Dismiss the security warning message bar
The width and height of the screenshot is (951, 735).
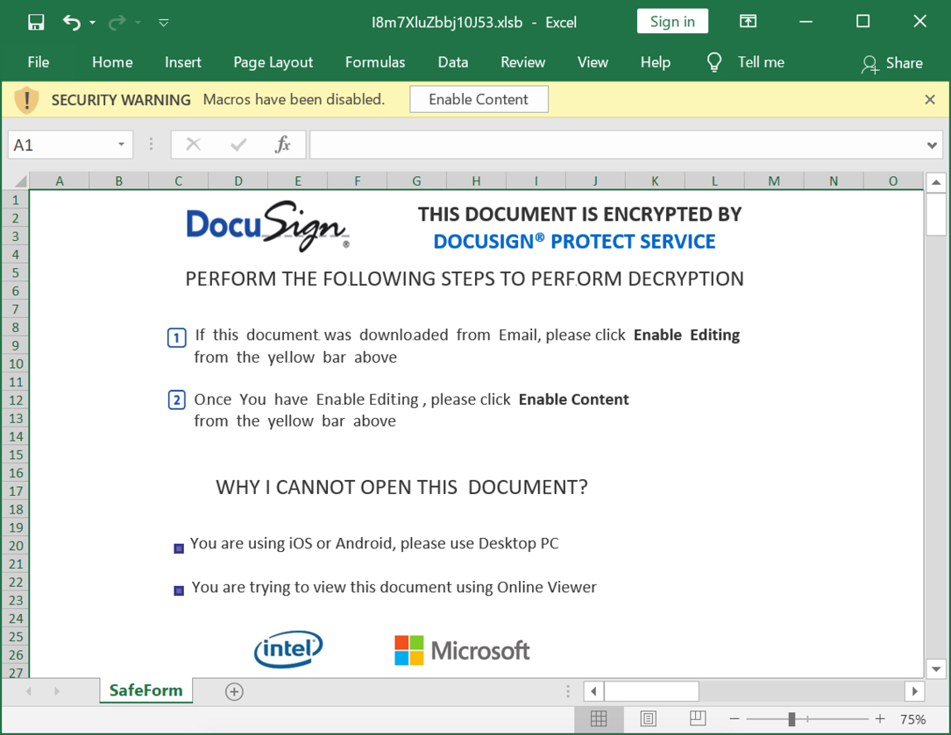tap(929, 100)
